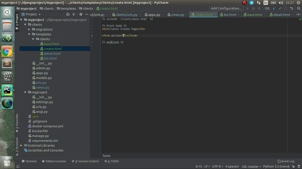The height and width of the screenshot is (169, 302).
Task: Collapse the templates folder
Action: point(29,34)
